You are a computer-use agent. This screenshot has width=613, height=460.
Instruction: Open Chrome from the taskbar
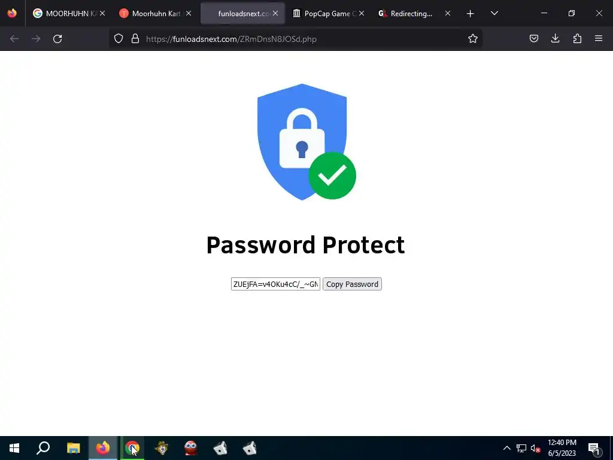132,448
